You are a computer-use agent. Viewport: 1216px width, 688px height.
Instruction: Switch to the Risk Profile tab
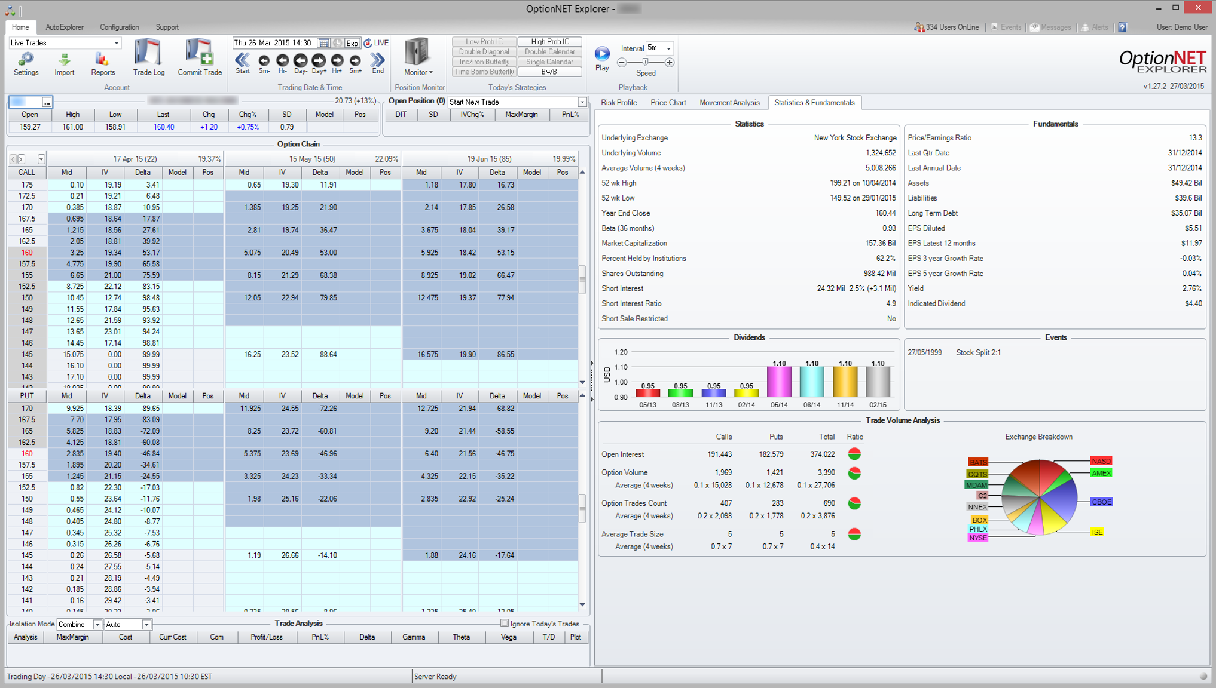point(619,102)
